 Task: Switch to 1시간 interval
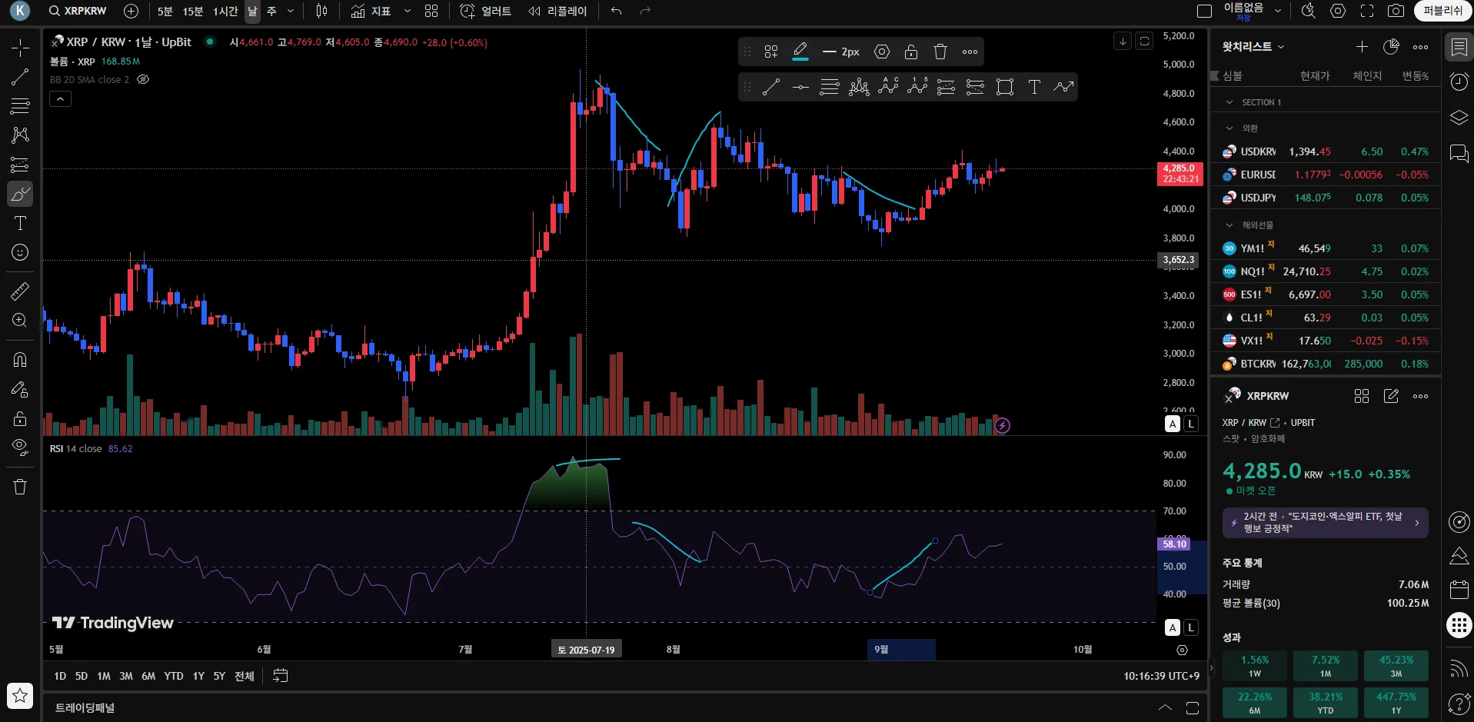[x=225, y=11]
